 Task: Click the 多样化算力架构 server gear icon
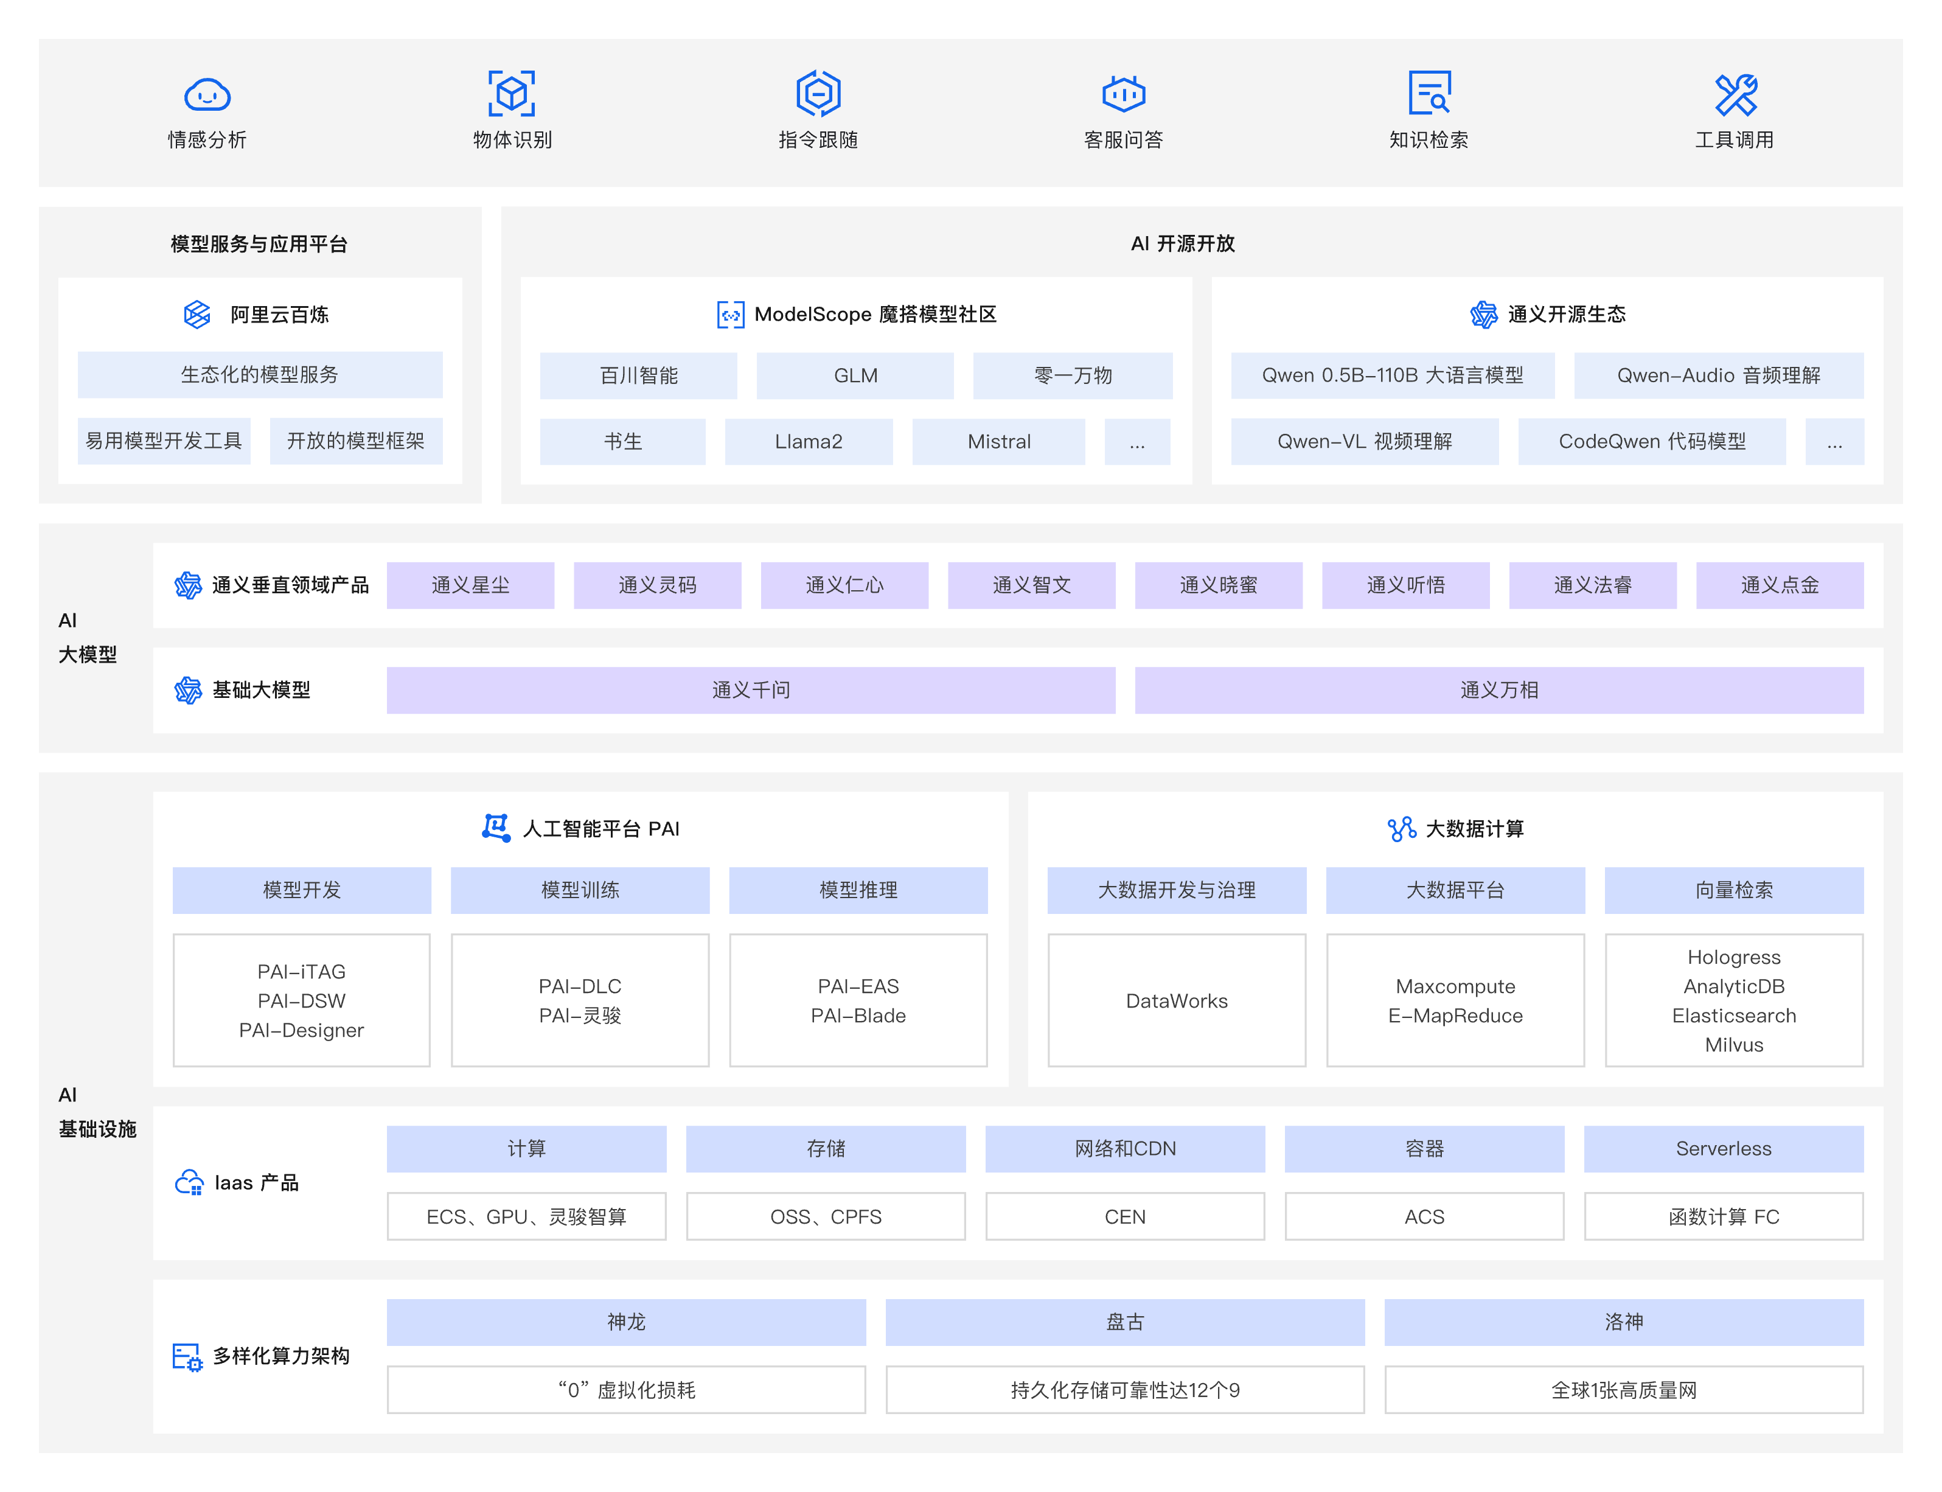click(187, 1356)
